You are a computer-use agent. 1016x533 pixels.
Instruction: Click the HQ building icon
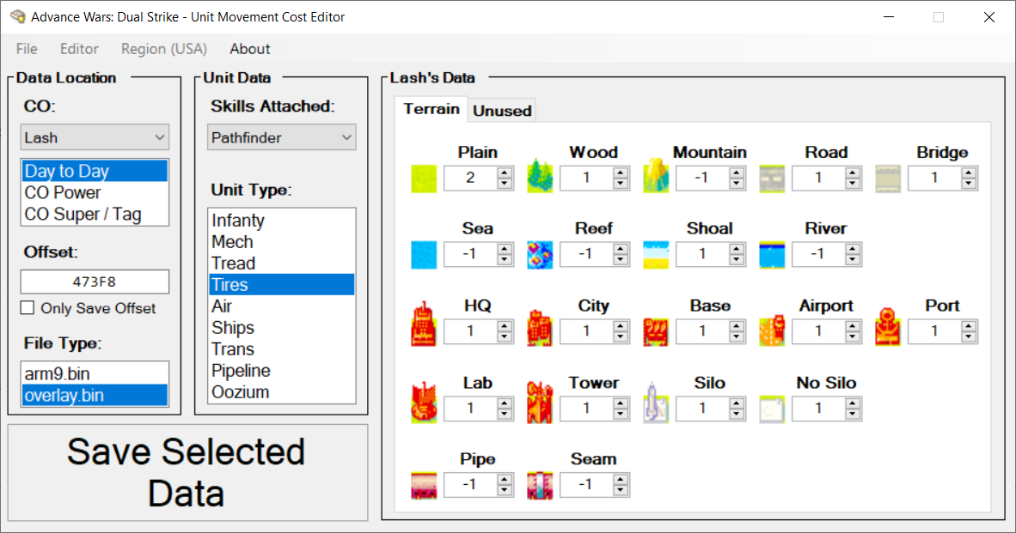424,324
